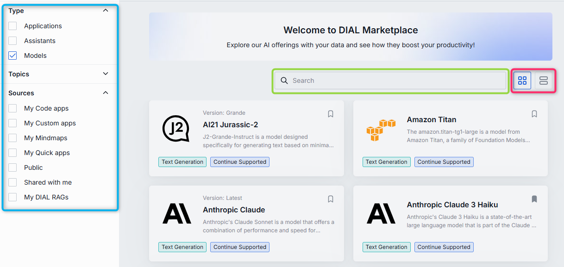Check the Applications type filter
Viewport: 564px width, 267px height.
click(13, 26)
